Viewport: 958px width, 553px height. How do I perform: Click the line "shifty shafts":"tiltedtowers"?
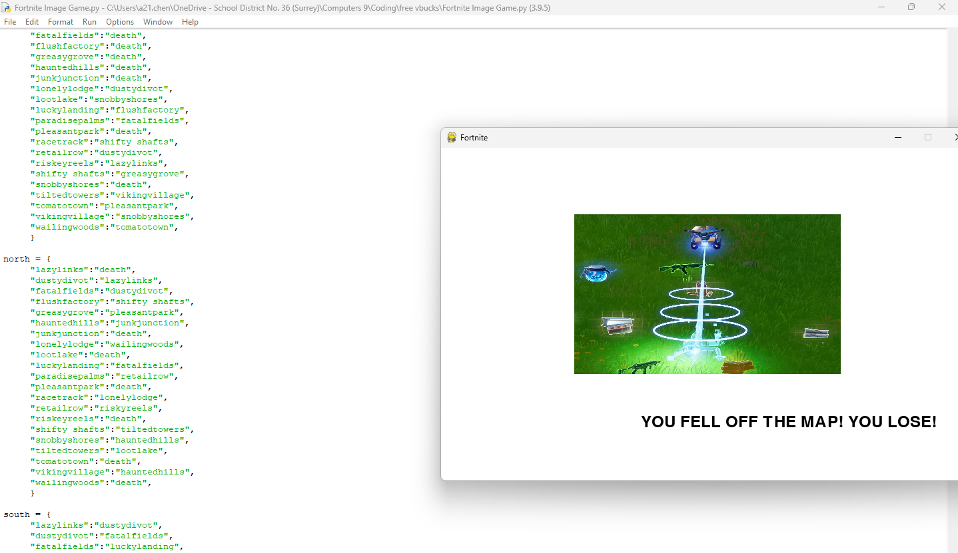pyautogui.click(x=112, y=429)
